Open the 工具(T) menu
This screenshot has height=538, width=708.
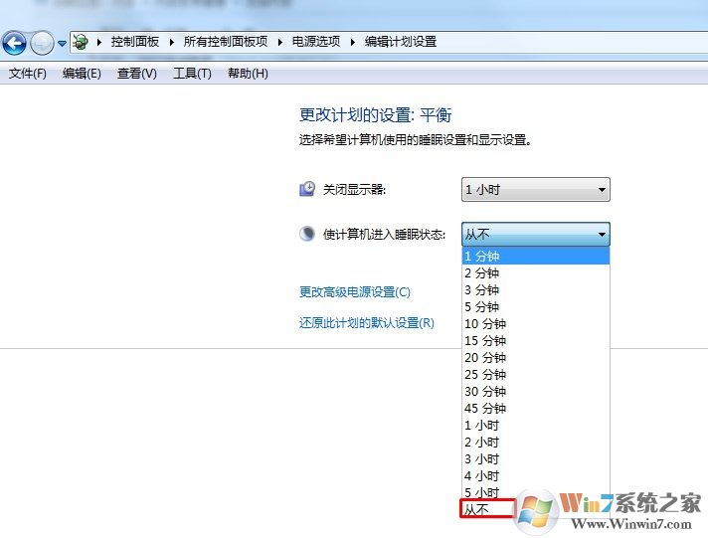point(192,74)
